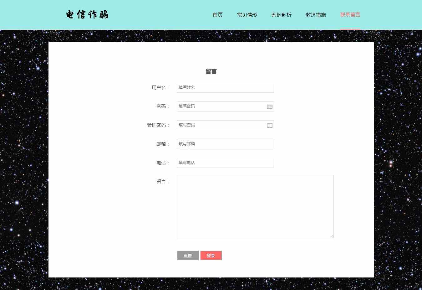The width and height of the screenshot is (422, 290).
Task: Submit form with the 登录 button
Action: 211,256
